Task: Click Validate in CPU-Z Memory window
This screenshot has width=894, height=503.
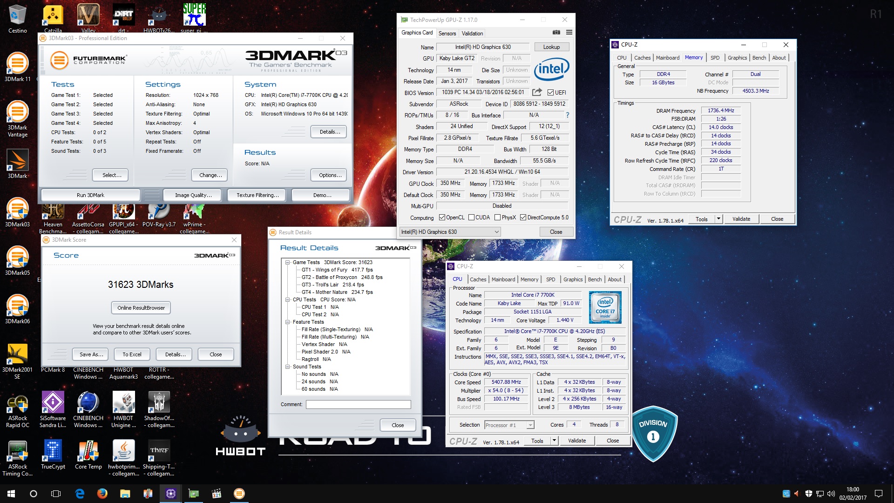Action: pyautogui.click(x=741, y=219)
